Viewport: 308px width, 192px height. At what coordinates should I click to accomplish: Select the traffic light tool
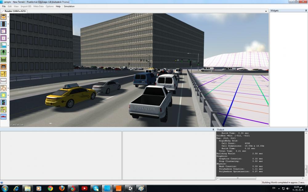tap(3, 102)
